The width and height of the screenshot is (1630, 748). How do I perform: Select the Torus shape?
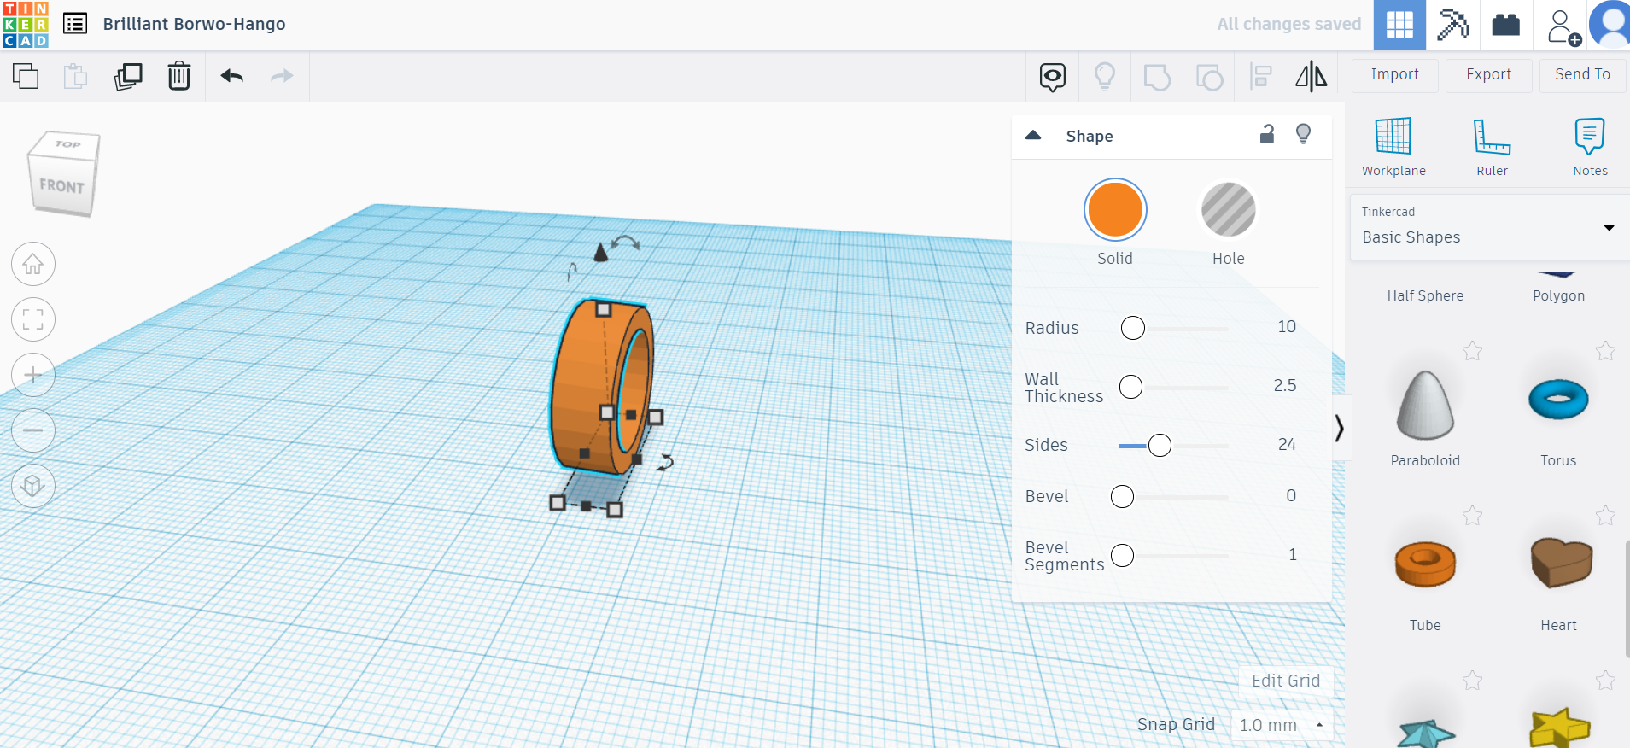1558,401
